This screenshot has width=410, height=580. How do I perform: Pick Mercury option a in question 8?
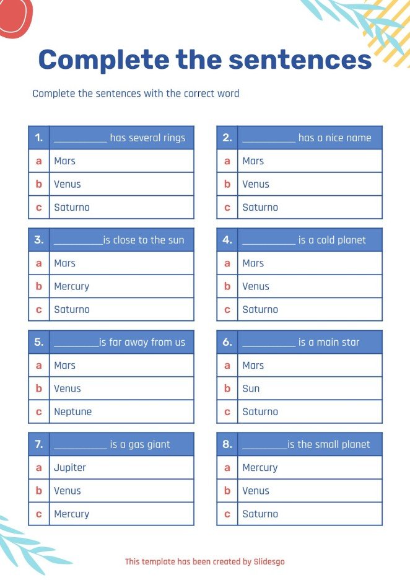[x=260, y=468]
